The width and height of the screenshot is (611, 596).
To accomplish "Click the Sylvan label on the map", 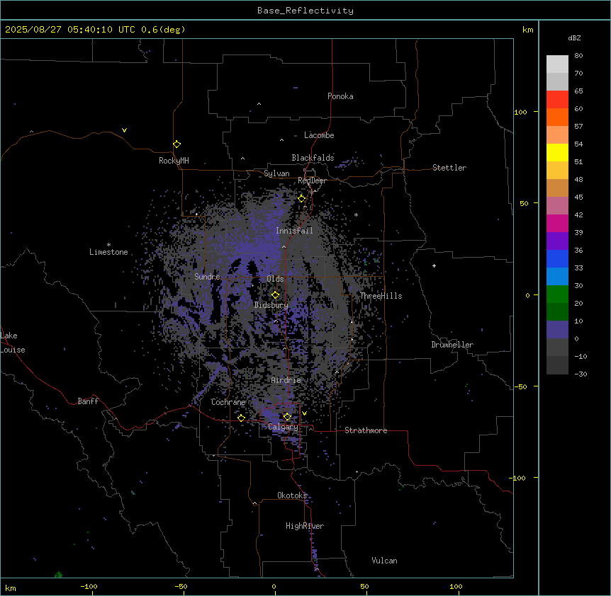I will (276, 173).
